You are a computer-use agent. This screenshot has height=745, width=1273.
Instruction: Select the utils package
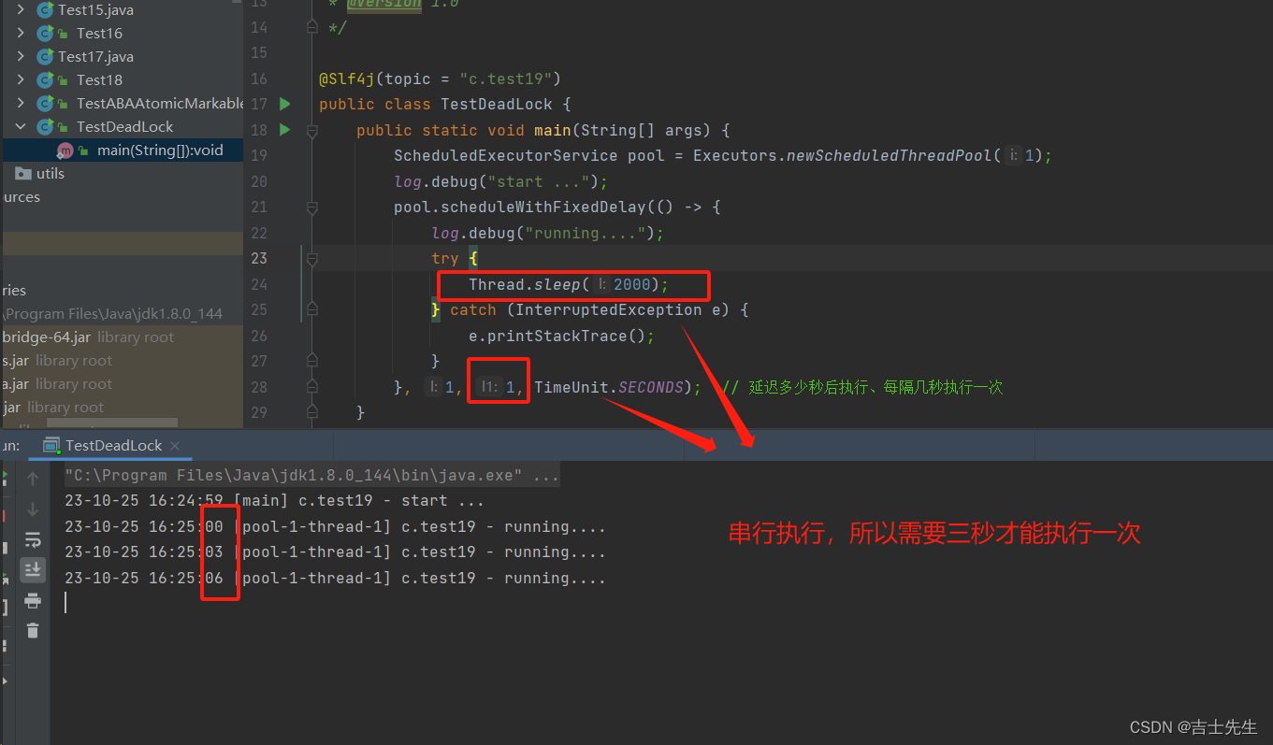pyautogui.click(x=51, y=174)
